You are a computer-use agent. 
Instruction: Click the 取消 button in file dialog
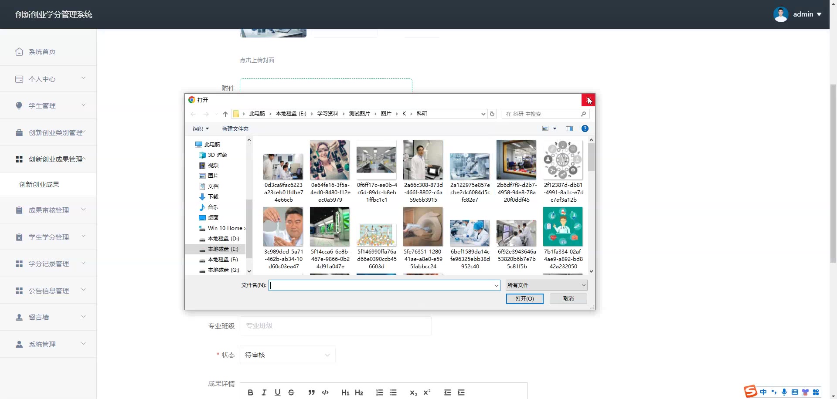click(568, 299)
